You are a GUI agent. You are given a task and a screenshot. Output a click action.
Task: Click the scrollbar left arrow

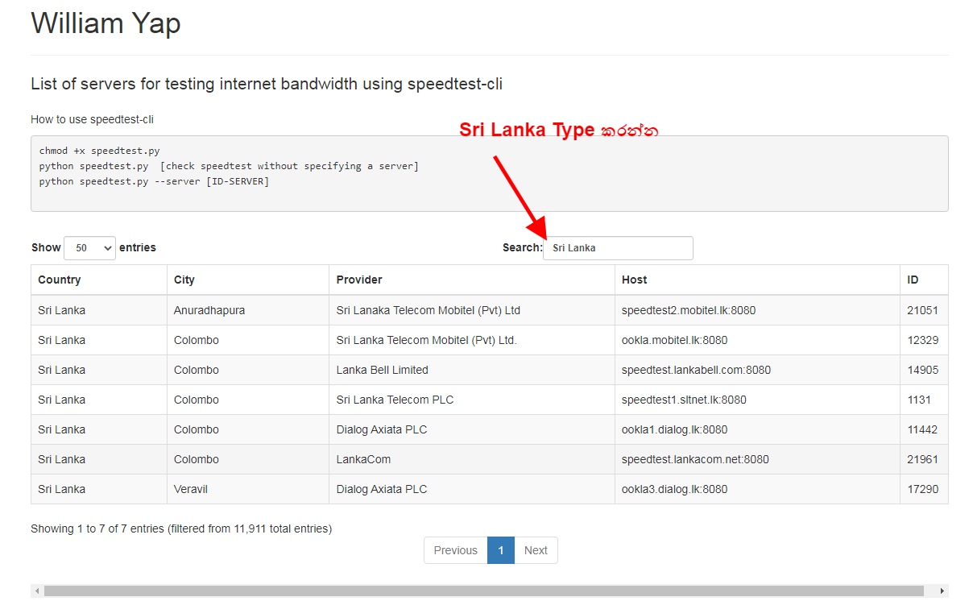click(36, 591)
